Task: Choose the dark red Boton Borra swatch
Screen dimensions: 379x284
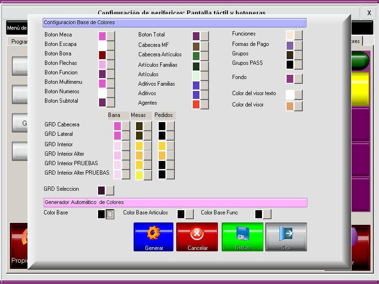Action: (102, 55)
